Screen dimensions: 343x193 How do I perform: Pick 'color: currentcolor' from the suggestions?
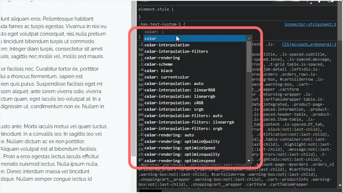click(x=195, y=77)
